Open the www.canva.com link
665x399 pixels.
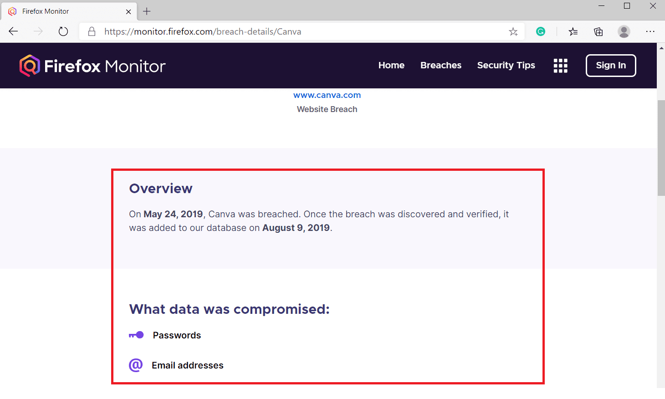pos(327,95)
